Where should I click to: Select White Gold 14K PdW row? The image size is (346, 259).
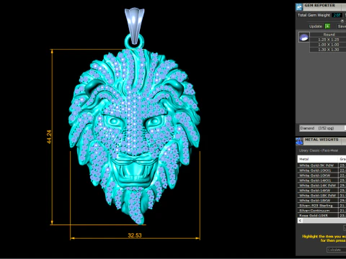tap(321, 186)
